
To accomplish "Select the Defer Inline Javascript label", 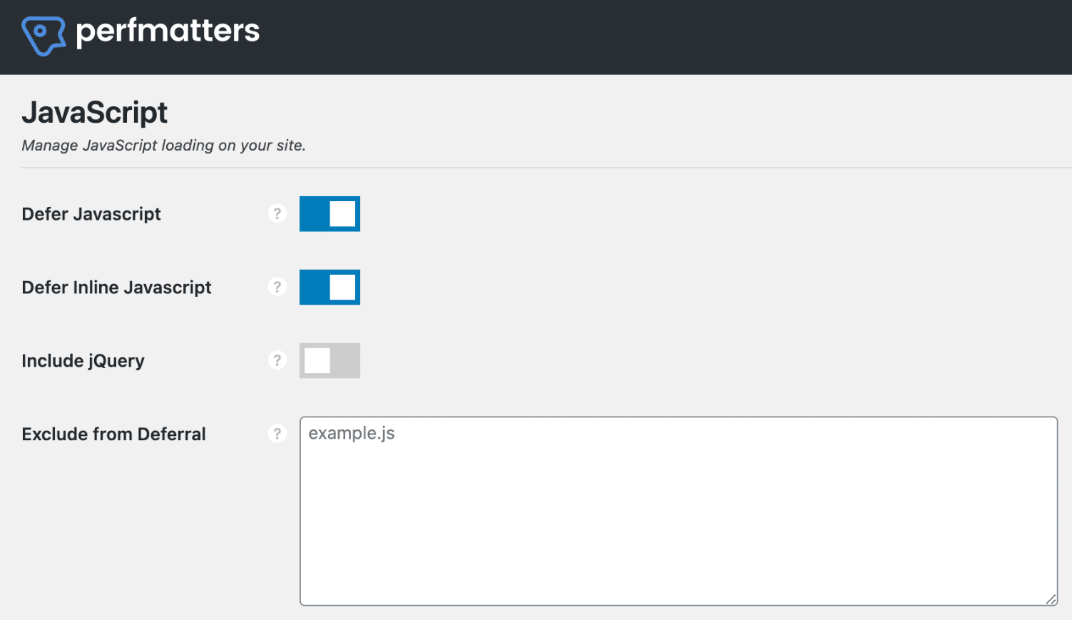I will (116, 287).
